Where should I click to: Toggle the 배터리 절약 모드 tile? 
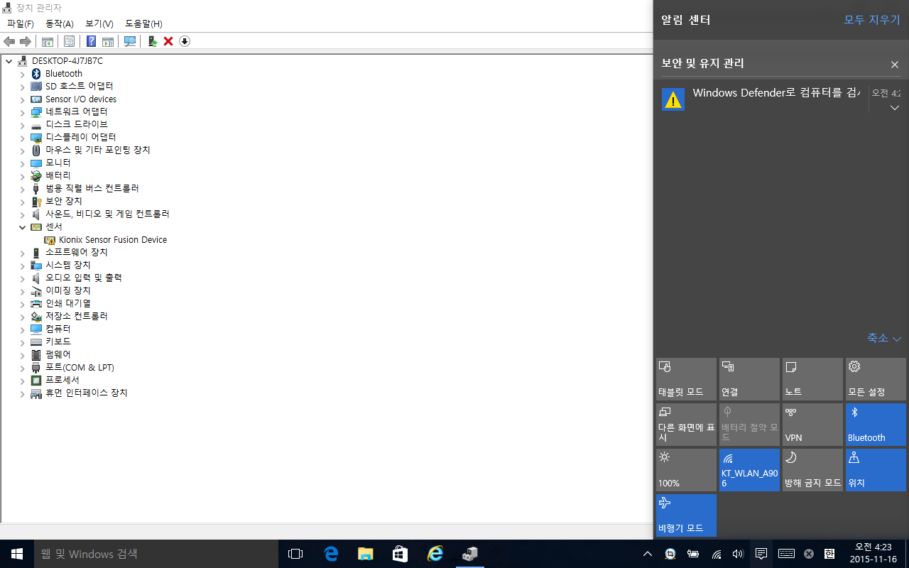[749, 425]
